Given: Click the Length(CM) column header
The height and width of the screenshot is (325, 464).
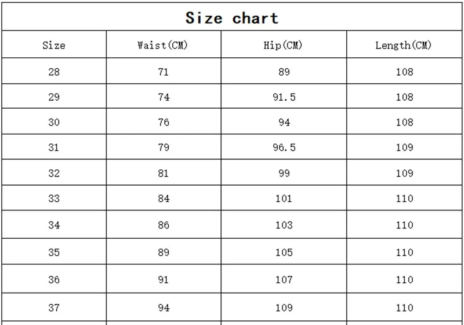Looking at the screenshot, I should [x=403, y=45].
